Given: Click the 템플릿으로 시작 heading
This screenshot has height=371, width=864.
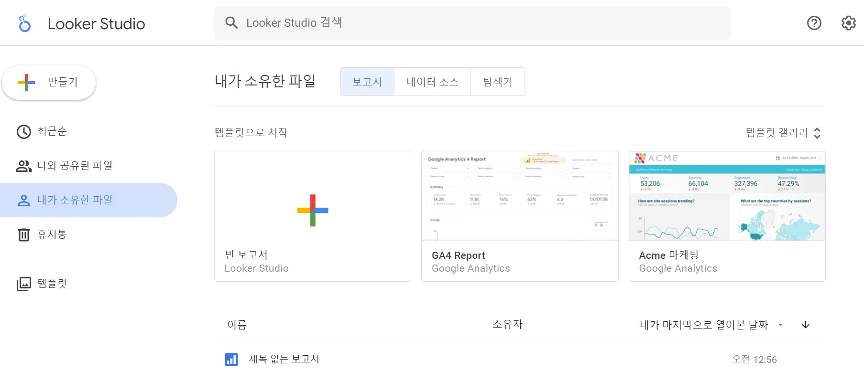Looking at the screenshot, I should pyautogui.click(x=251, y=132).
